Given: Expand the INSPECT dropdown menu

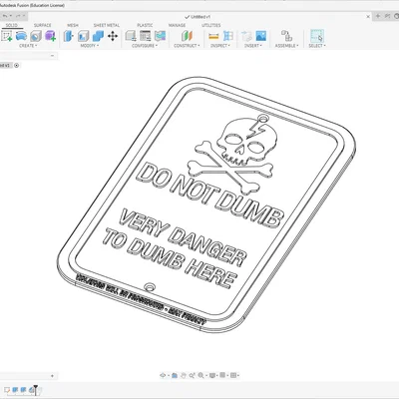Looking at the screenshot, I should (x=220, y=46).
